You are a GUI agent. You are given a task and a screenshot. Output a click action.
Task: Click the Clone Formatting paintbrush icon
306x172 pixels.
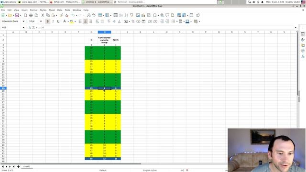pyautogui.click(x=61, y=15)
